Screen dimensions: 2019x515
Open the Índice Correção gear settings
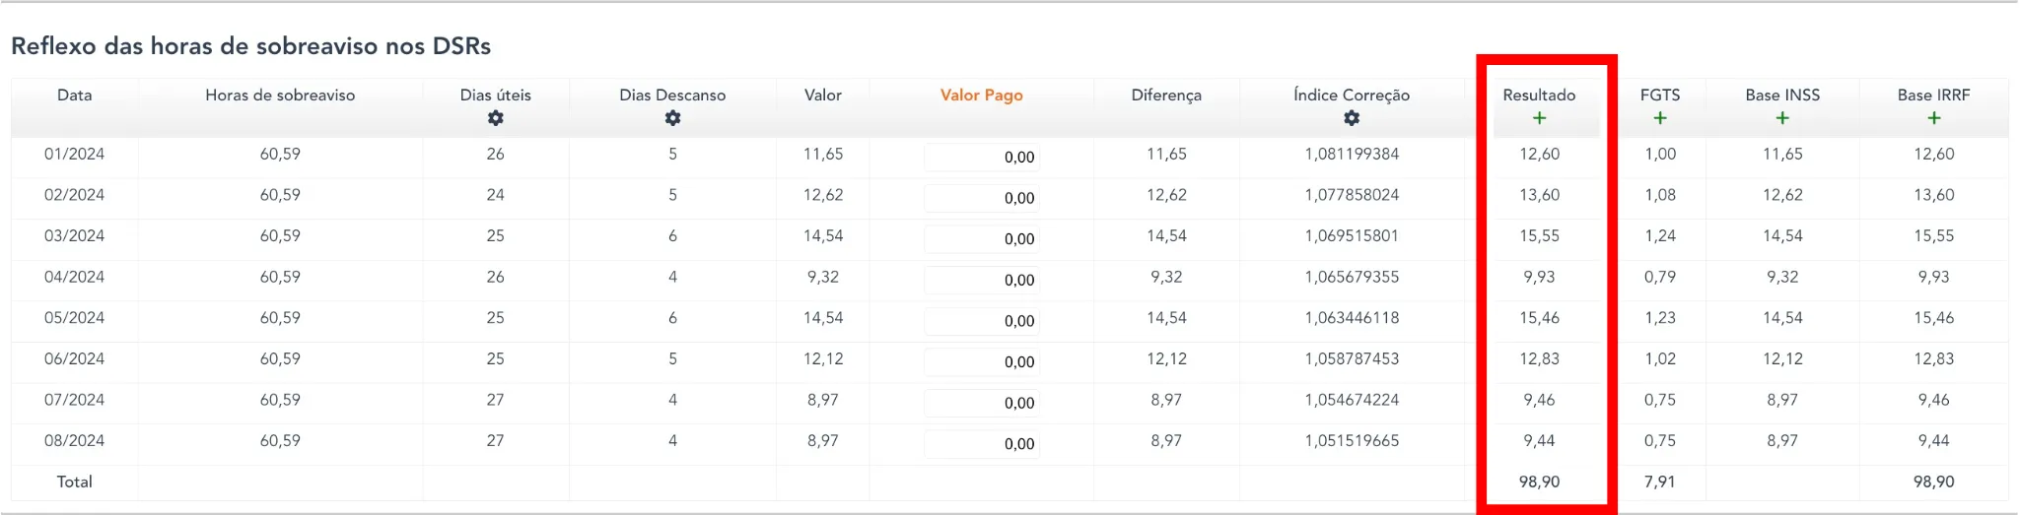pos(1352,118)
